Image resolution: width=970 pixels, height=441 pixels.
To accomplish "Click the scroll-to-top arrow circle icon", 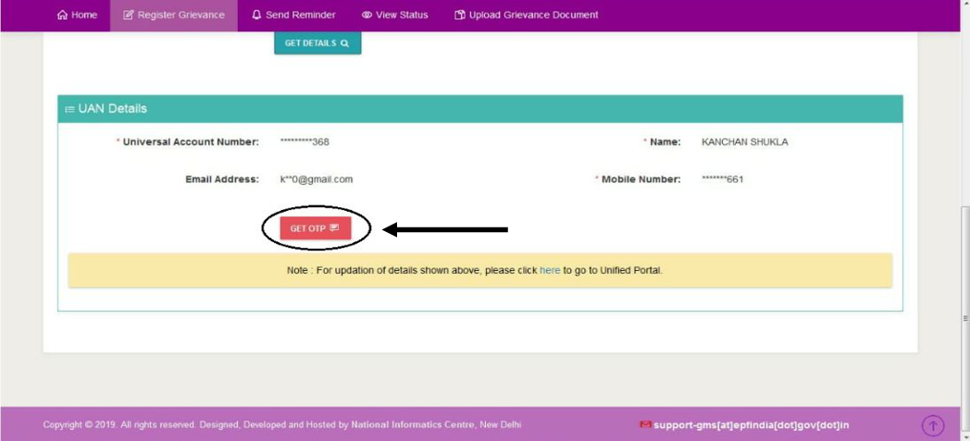I will click(x=933, y=425).
